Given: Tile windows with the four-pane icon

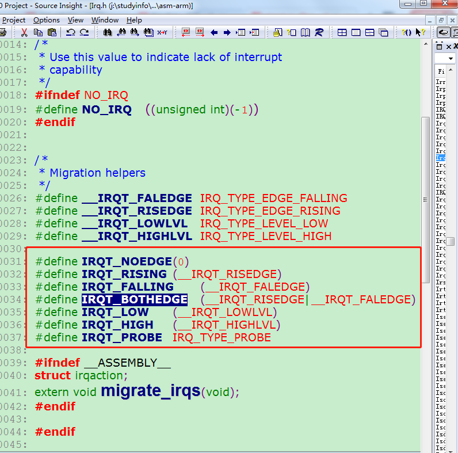Looking at the screenshot, I should 342,32.
